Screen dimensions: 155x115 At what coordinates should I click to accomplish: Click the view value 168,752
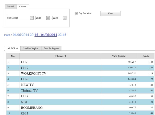[x=132, y=73]
